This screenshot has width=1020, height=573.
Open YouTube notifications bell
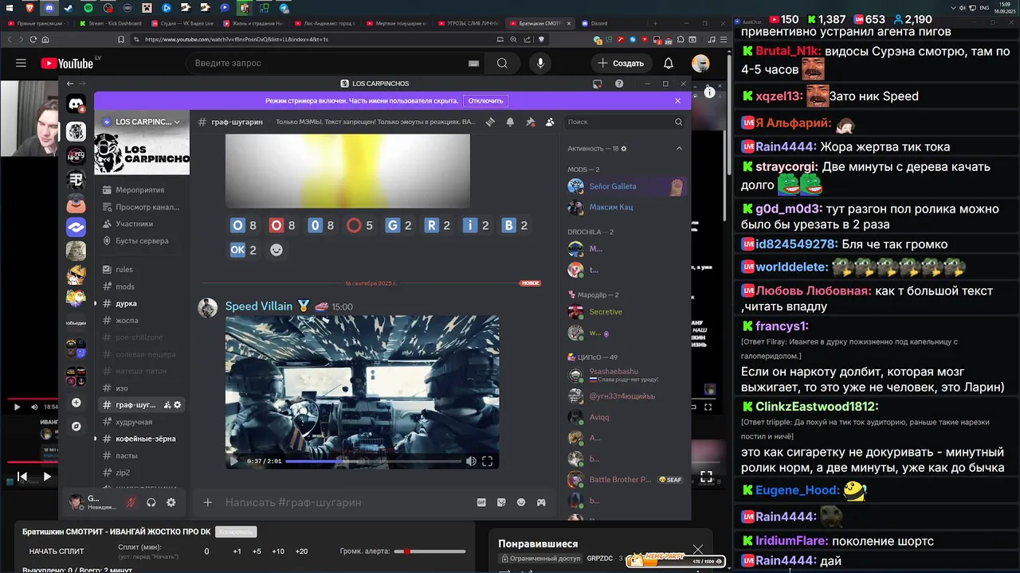[x=669, y=63]
